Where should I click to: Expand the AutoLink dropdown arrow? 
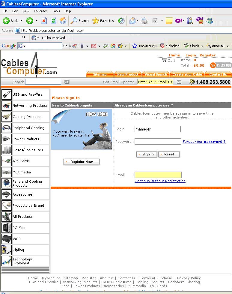(228, 46)
